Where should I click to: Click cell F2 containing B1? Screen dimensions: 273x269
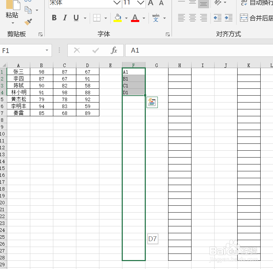[x=133, y=78]
